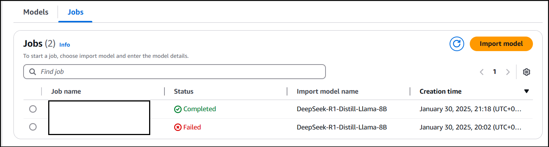Open the Info link beside Jobs
549x147 pixels.
[65, 45]
